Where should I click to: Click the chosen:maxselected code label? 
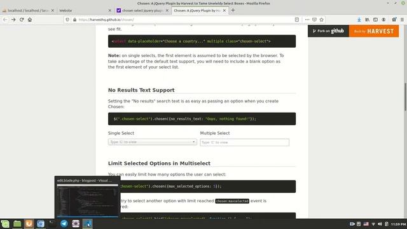(232, 201)
